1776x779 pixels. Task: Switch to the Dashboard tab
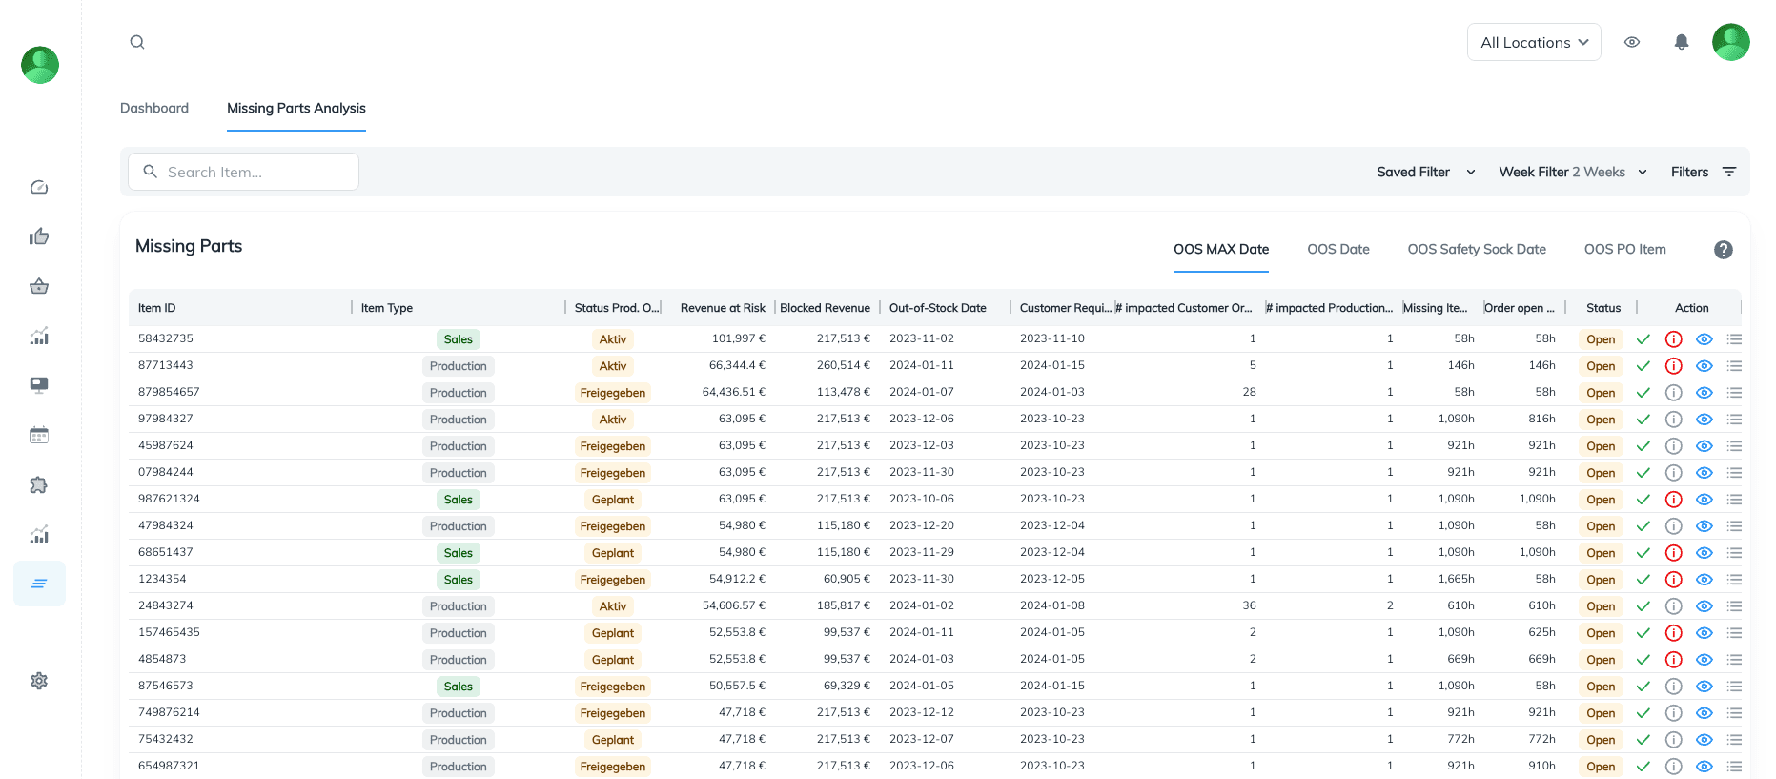tap(154, 108)
